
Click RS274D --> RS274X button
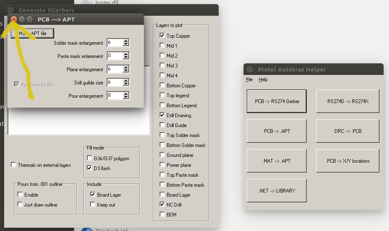pyautogui.click(x=348, y=101)
